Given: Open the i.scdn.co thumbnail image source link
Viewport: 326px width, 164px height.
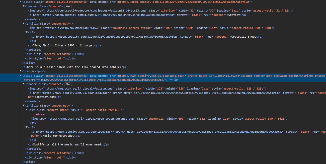Looking at the screenshot, I should pos(71,28).
